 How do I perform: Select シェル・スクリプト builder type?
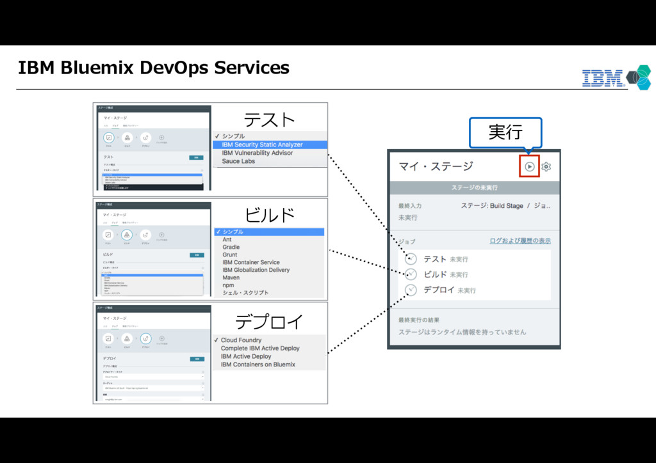[x=270, y=293]
